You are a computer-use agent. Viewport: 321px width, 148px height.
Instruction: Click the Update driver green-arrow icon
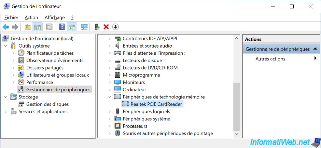click(x=97, y=27)
